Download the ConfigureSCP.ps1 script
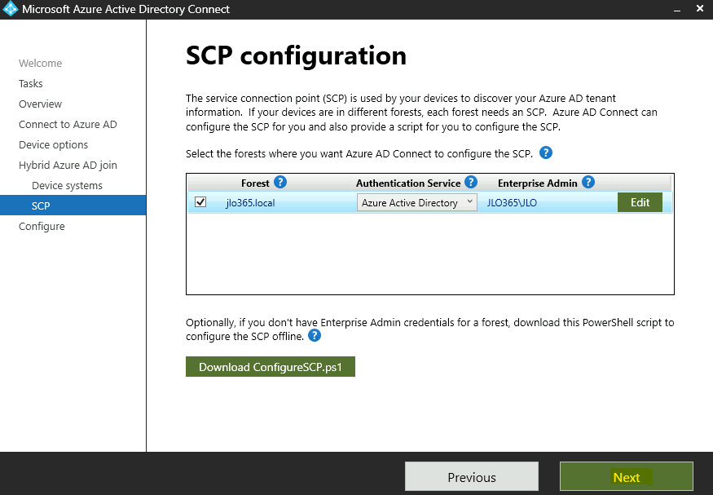This screenshot has width=713, height=495. click(x=270, y=367)
